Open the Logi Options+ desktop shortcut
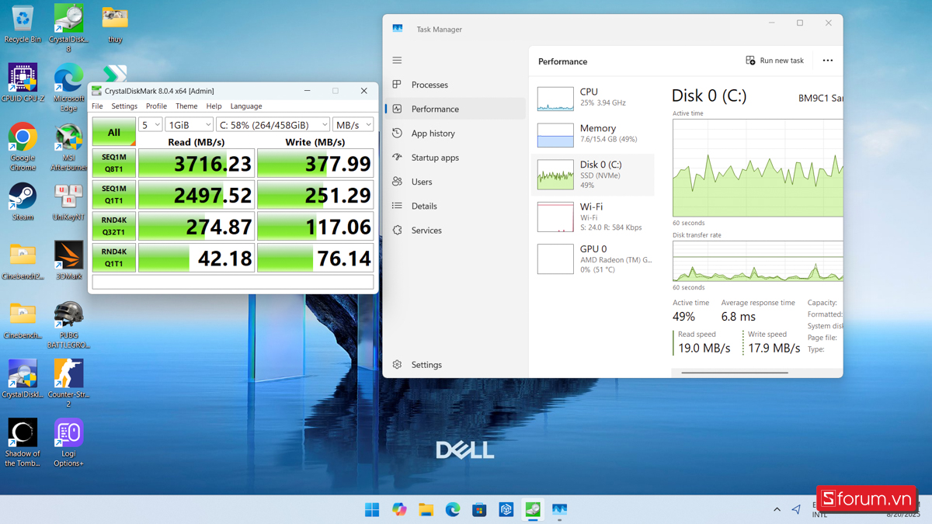 pyautogui.click(x=68, y=443)
